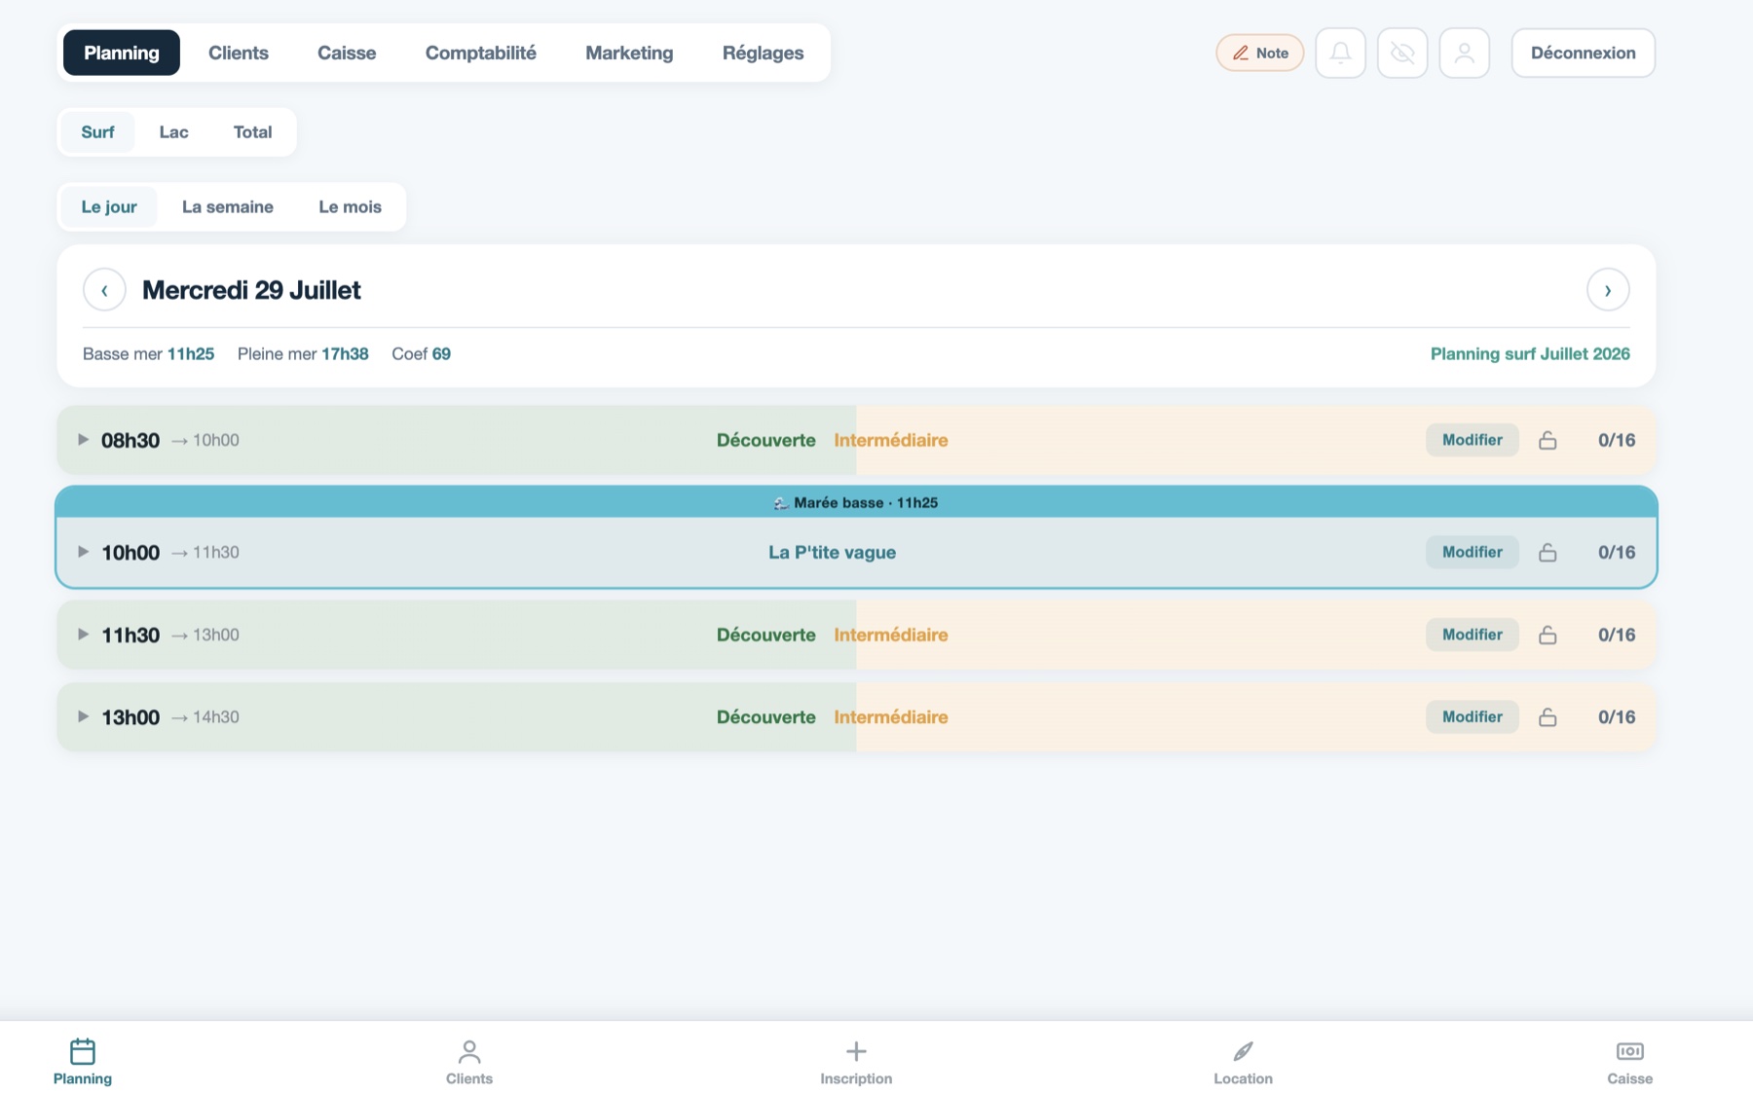Select the La semaine view tab
The width and height of the screenshot is (1753, 1094).
[x=228, y=206]
